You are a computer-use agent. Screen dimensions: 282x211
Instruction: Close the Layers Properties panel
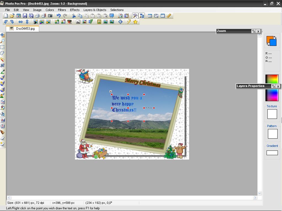pyautogui.click(x=278, y=86)
